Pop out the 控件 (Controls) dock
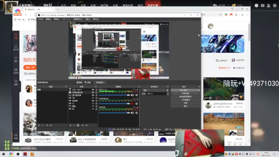The width and height of the screenshot is (279, 157). 199,87
